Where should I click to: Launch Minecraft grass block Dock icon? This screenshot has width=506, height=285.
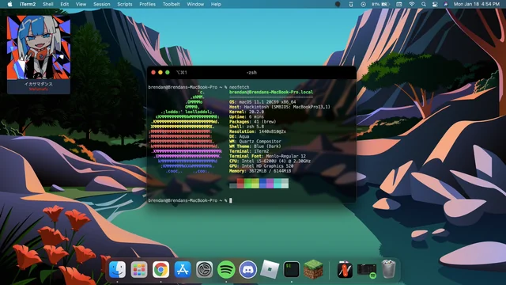(x=313, y=269)
